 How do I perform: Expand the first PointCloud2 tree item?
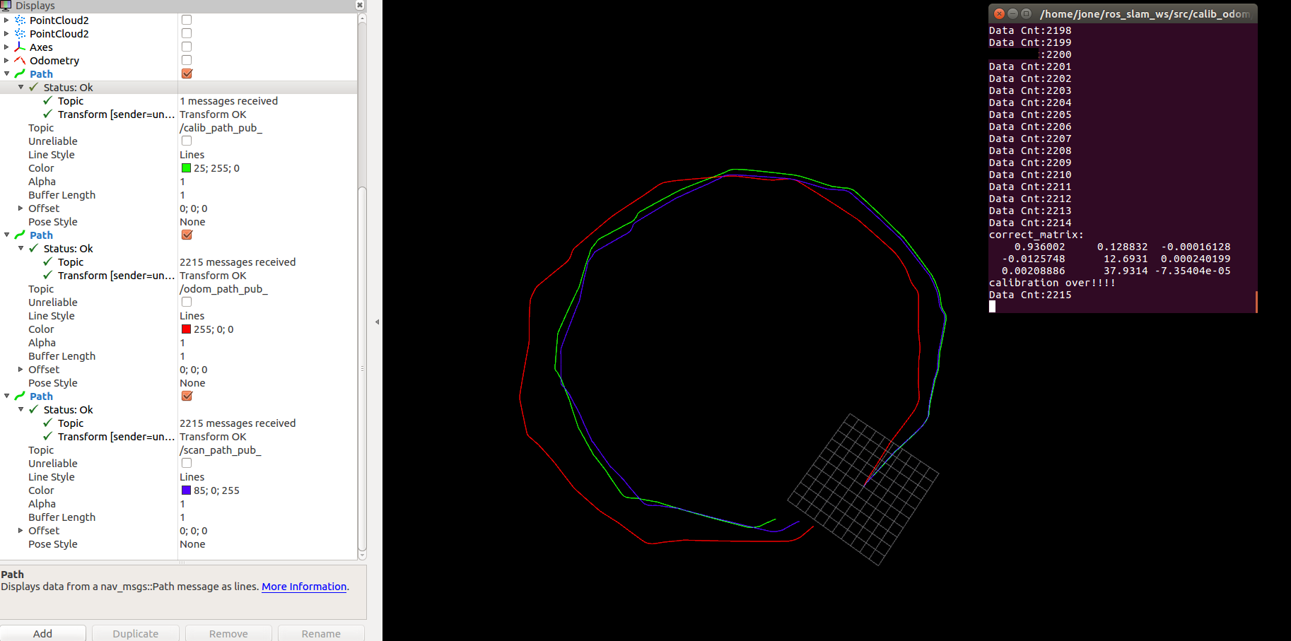6,20
